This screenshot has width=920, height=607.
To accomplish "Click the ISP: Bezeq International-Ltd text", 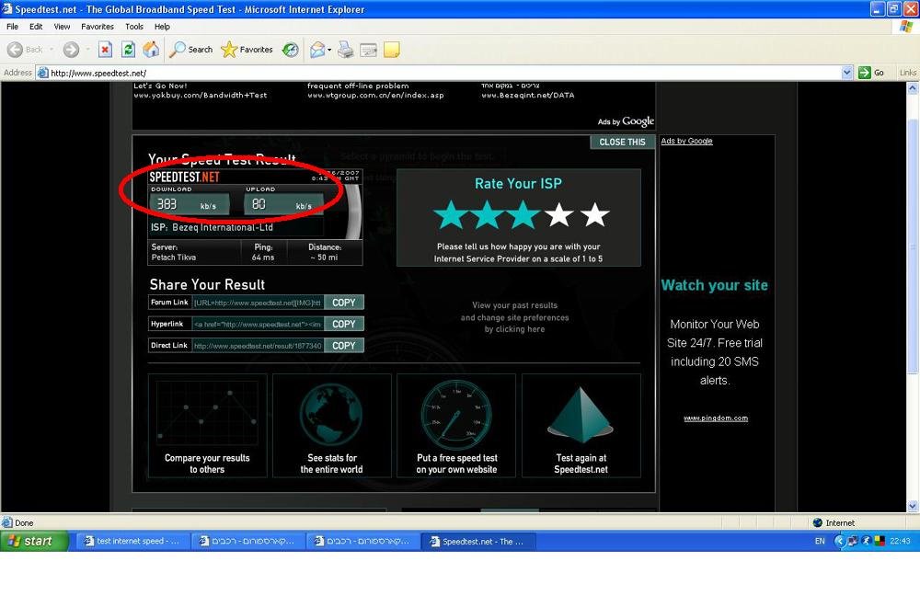I will (x=212, y=227).
